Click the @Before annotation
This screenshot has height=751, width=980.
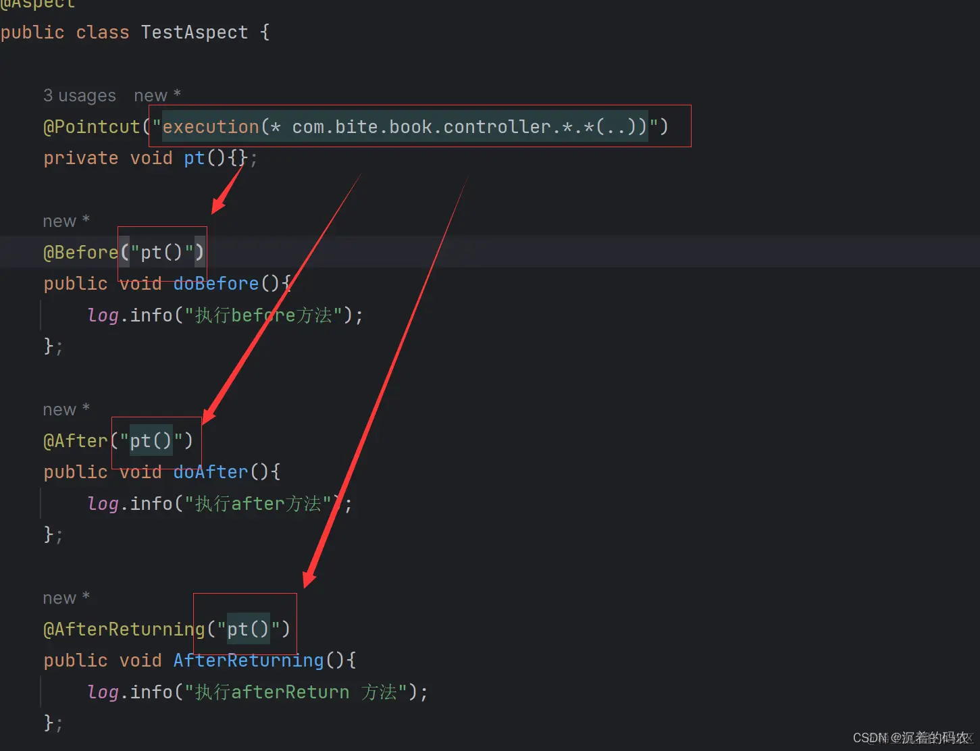(81, 253)
